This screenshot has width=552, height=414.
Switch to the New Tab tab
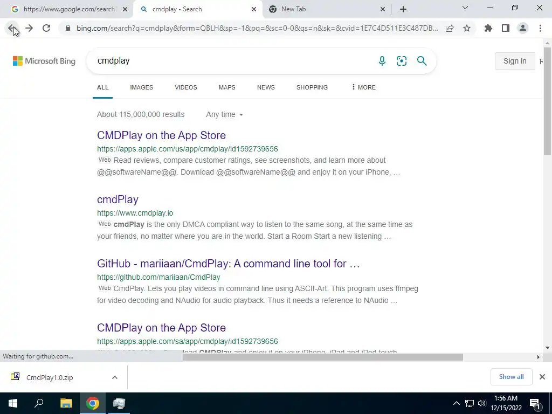point(326,9)
